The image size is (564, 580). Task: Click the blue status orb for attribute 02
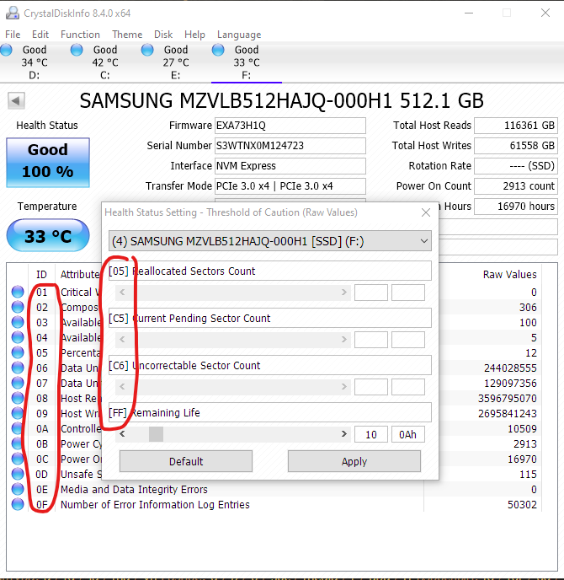(x=18, y=307)
